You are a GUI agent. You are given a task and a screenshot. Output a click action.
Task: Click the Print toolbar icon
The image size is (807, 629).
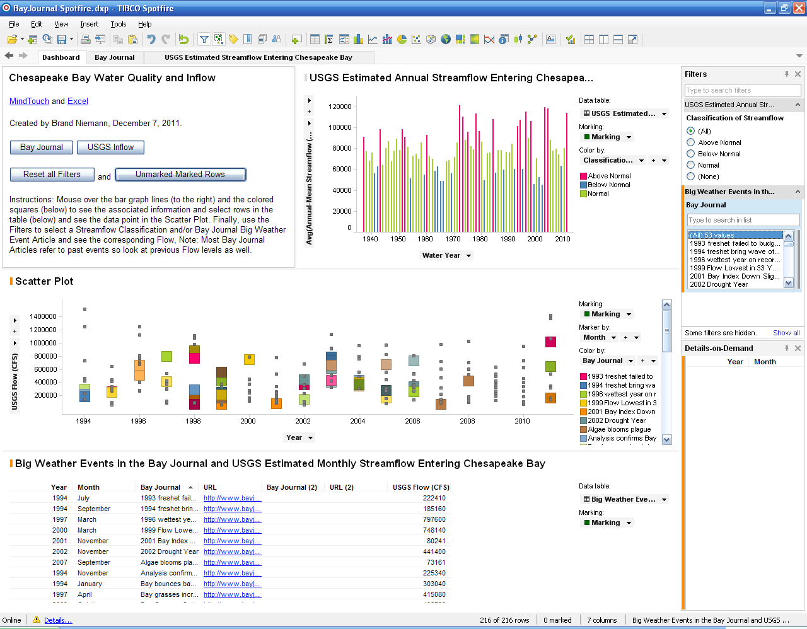tap(86, 40)
